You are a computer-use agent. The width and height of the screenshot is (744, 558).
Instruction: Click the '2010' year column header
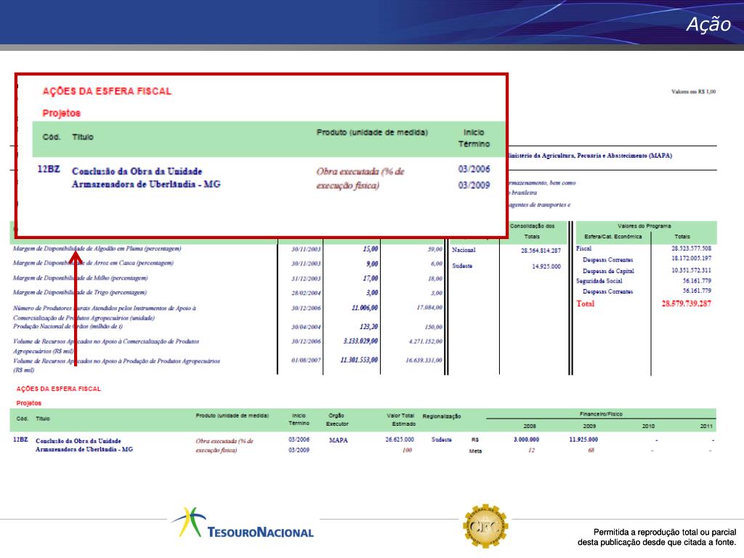click(x=648, y=426)
